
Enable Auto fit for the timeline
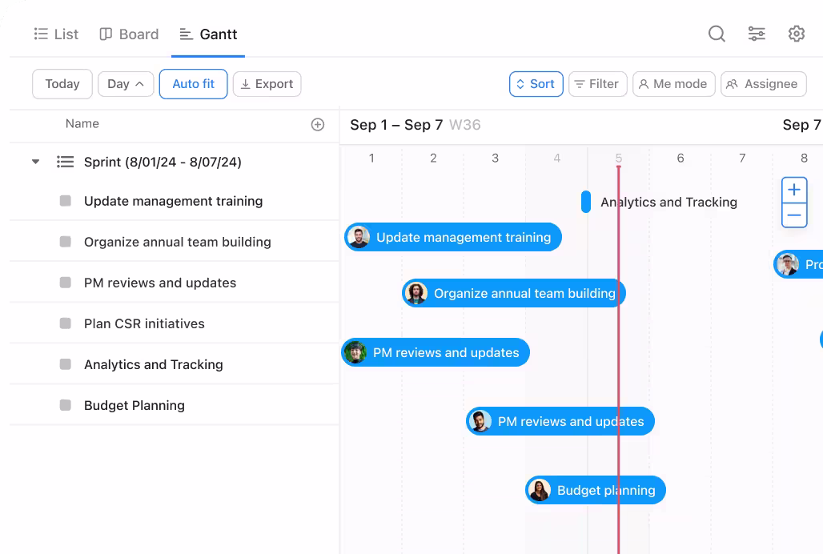click(193, 84)
